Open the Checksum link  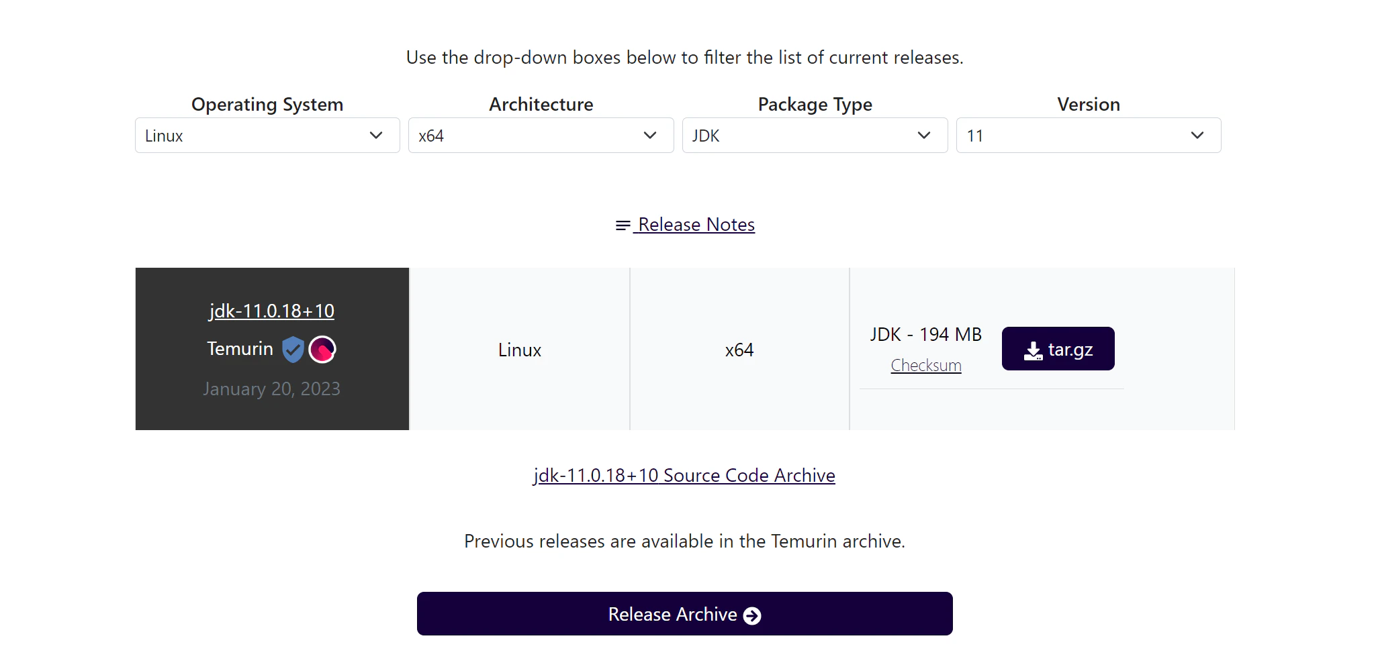point(926,365)
